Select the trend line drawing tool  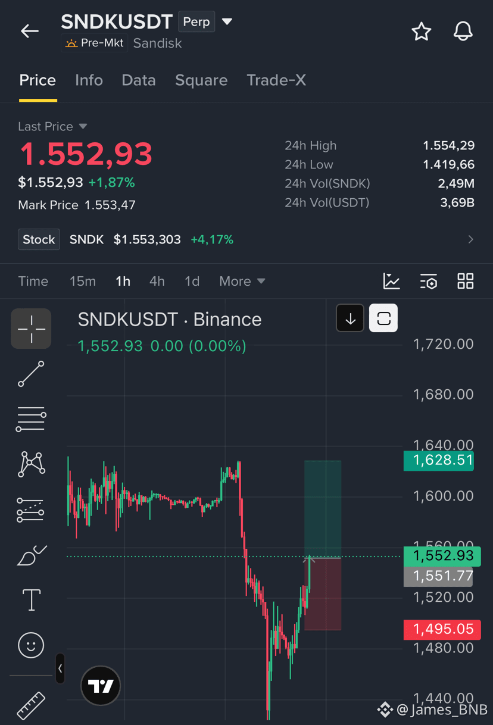(31, 374)
